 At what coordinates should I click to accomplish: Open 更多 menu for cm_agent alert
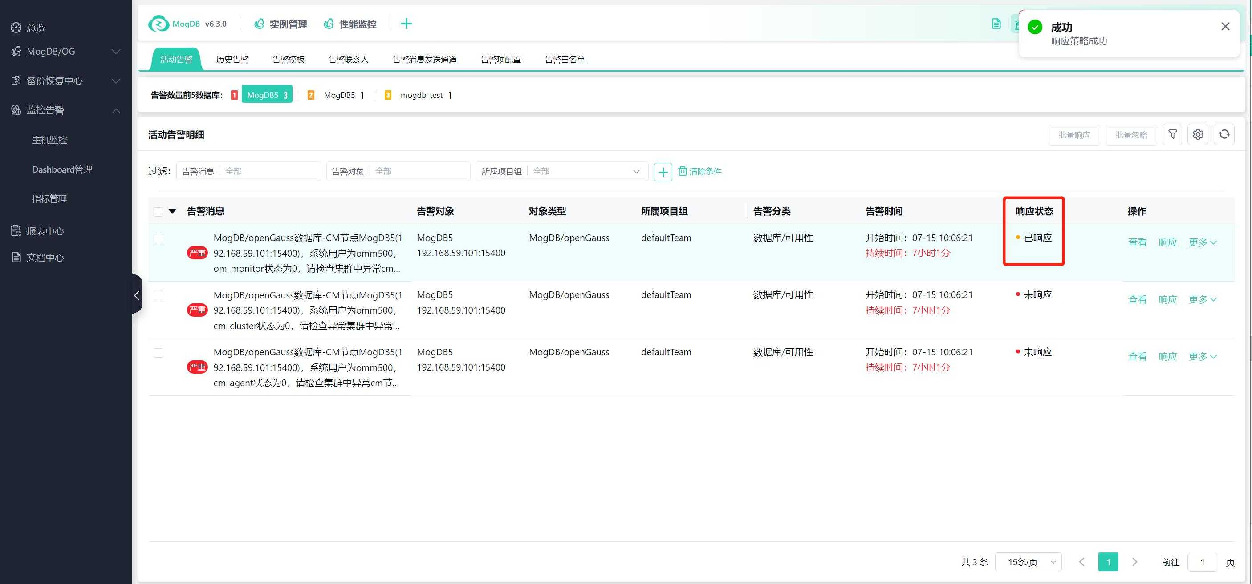tap(1203, 357)
